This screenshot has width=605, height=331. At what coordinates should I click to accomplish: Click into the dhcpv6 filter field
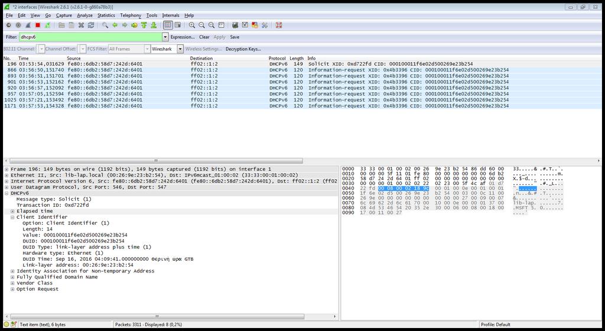tap(90, 37)
